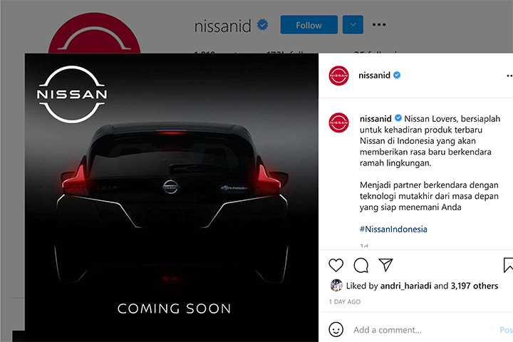The width and height of the screenshot is (513, 342).
Task: Show the 3,197 others who liked
Action: point(475,286)
